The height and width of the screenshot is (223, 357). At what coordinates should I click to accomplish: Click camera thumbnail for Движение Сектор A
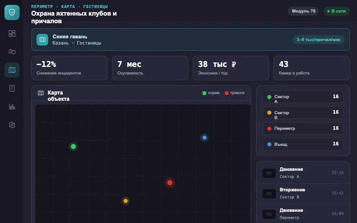tap(269, 173)
